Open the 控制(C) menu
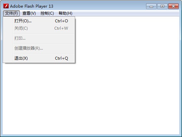This screenshot has height=137, width=182. point(47,13)
